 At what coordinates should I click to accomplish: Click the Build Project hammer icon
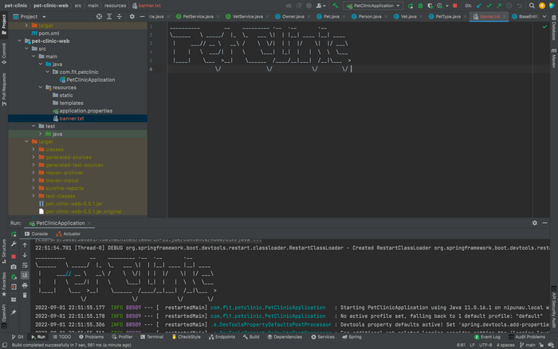click(336, 6)
